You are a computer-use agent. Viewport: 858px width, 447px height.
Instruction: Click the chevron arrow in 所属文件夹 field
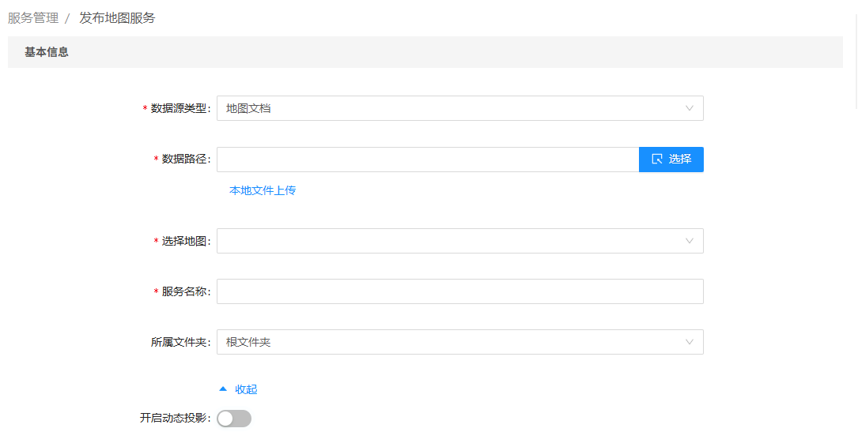click(x=690, y=342)
